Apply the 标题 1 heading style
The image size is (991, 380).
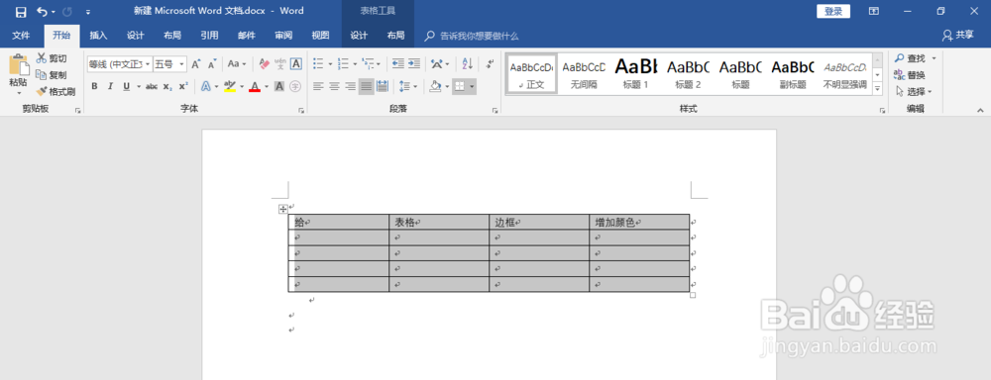click(636, 74)
